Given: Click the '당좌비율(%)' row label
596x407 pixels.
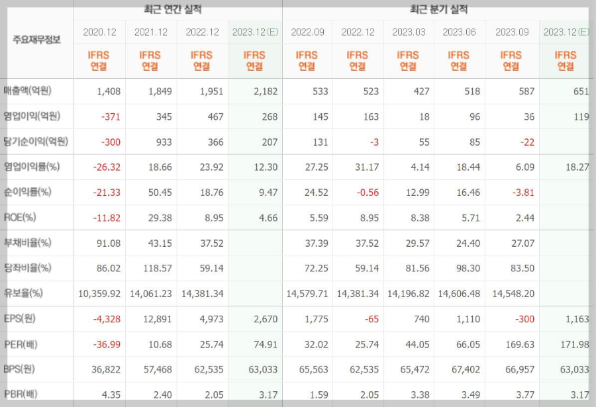Looking at the screenshot, I should [27, 268].
